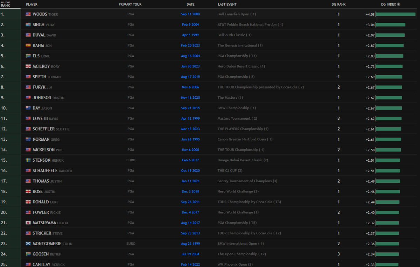Click the USA flag beside Johnson Dustin
The image size is (420, 267).
(28, 98)
